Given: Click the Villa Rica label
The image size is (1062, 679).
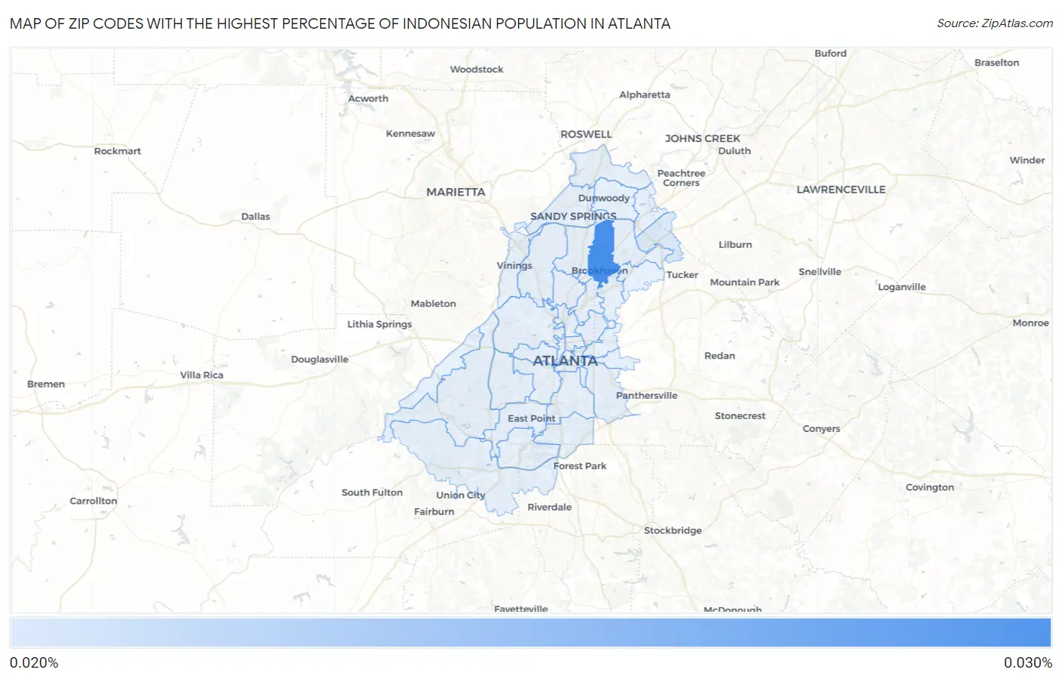Looking at the screenshot, I should [202, 375].
